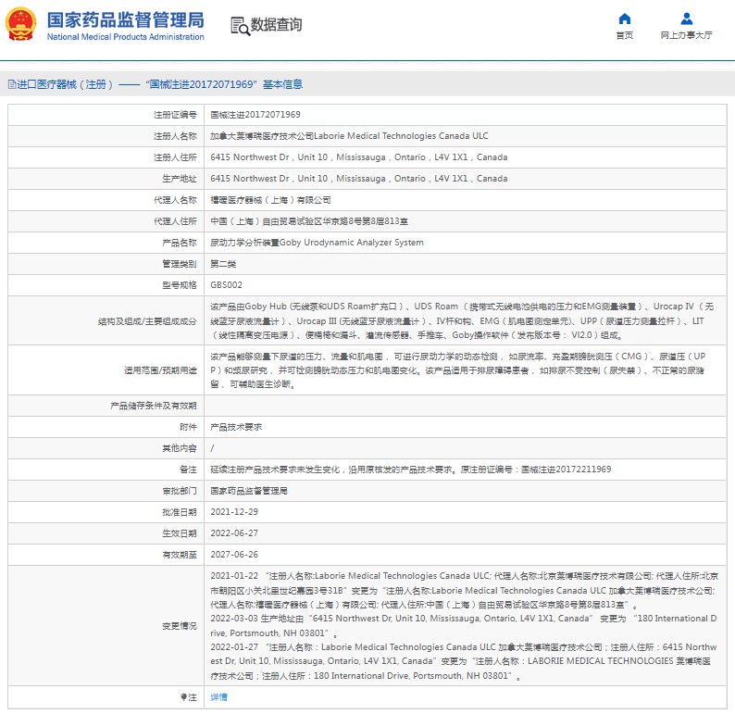Select expiry date 2027-06-26

coord(234,555)
